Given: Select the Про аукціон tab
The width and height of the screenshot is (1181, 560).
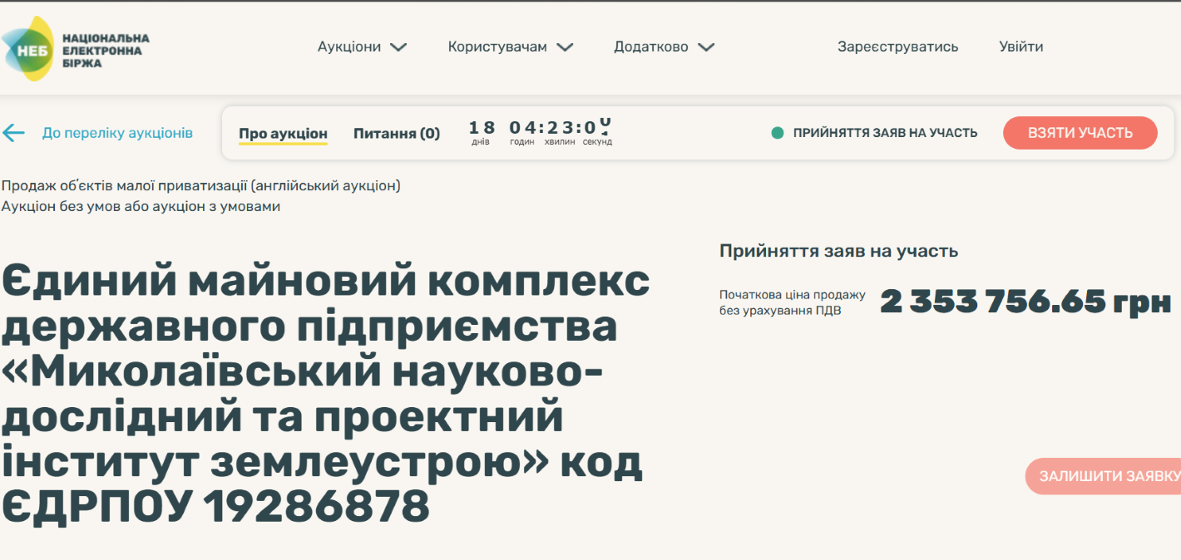Looking at the screenshot, I should (x=283, y=133).
